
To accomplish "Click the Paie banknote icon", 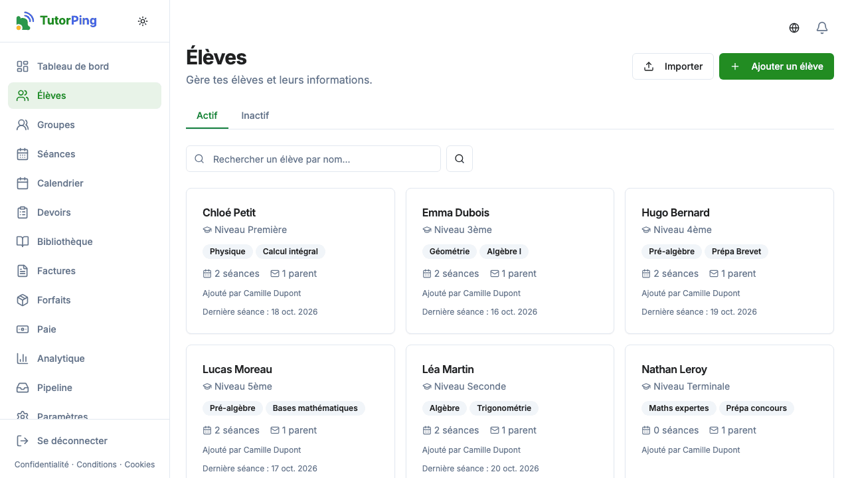I will tap(23, 329).
